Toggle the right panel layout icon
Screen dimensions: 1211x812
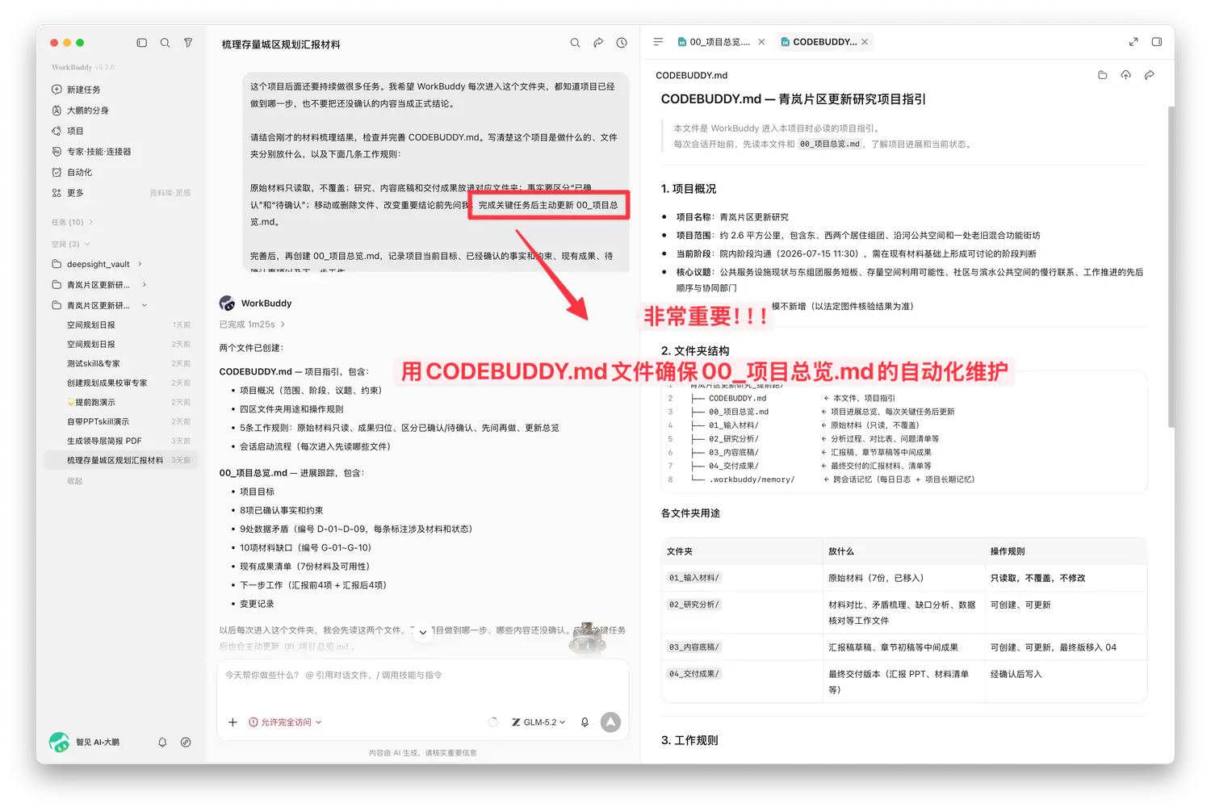coord(1157,42)
